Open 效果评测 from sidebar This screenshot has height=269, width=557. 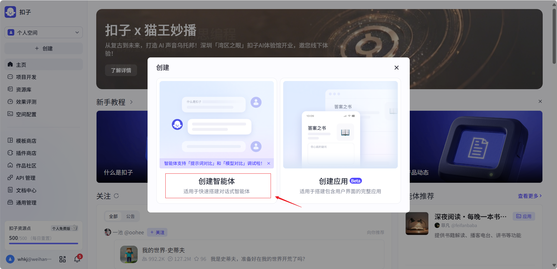26,102
